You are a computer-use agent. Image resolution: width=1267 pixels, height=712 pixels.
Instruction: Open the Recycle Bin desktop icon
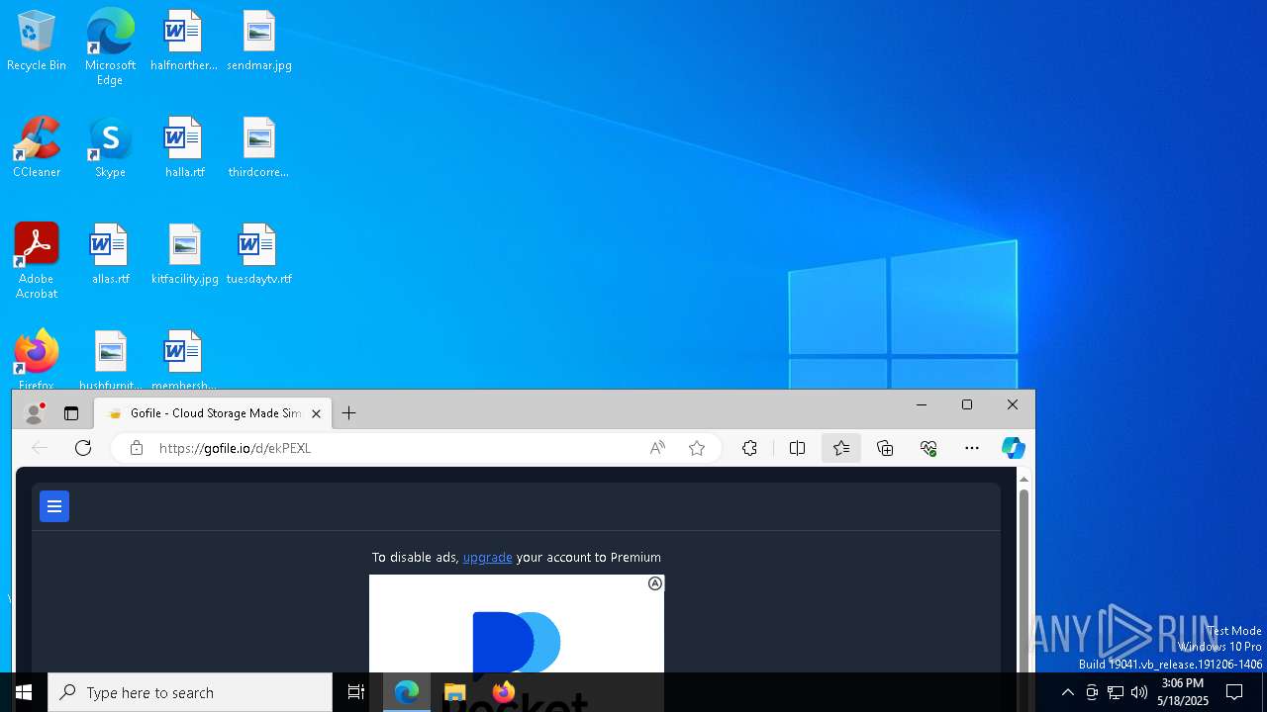[x=36, y=42]
